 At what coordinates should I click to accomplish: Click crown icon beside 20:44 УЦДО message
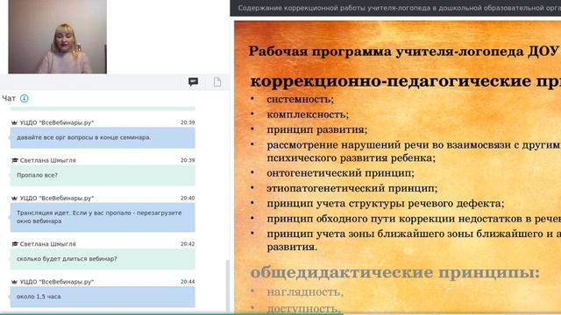pos(14,282)
